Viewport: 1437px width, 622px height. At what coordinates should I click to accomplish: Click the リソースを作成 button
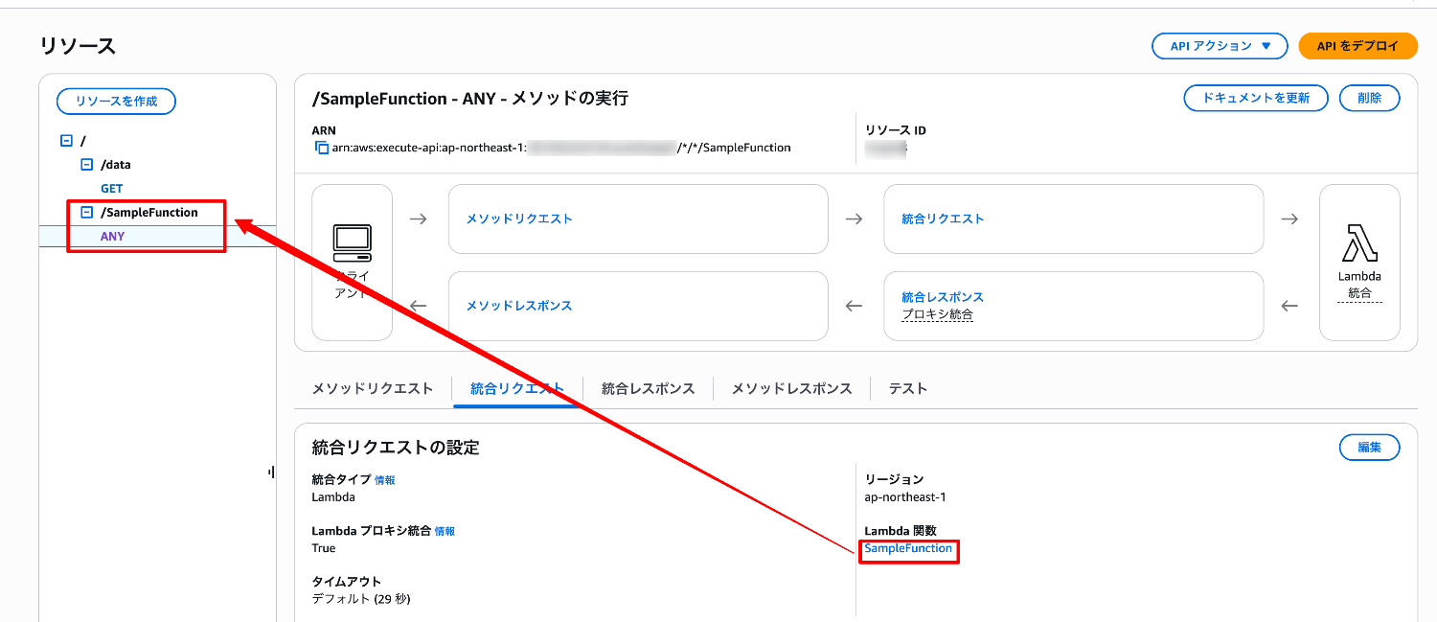click(116, 102)
